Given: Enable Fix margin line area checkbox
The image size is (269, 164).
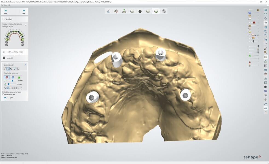Looking at the screenshot, I should point(3,94).
